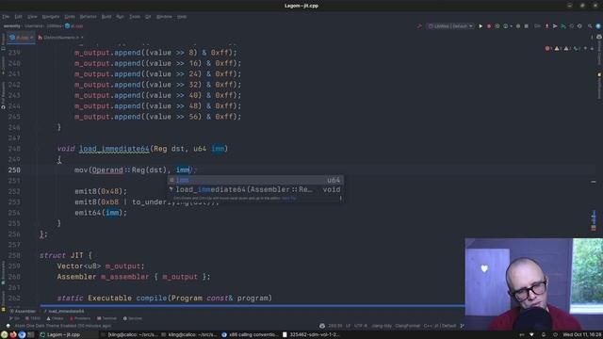Choose the 'imm' u64 completion suggestion
This screenshot has width=603, height=339.
(x=255, y=180)
